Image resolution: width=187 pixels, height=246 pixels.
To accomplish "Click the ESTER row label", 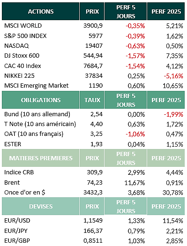I will click(13, 144).
